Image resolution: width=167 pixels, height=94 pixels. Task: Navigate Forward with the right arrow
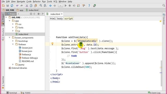(55, 5)
